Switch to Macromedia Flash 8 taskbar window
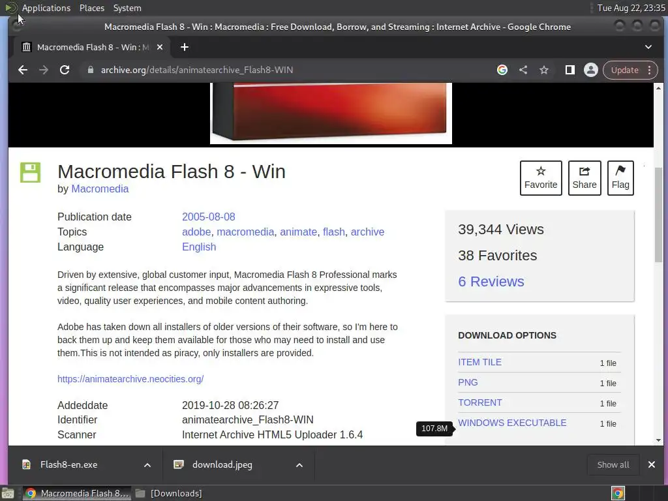668x501 pixels. tap(77, 493)
